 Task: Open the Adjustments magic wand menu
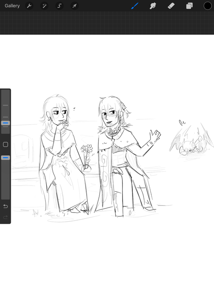[44, 6]
